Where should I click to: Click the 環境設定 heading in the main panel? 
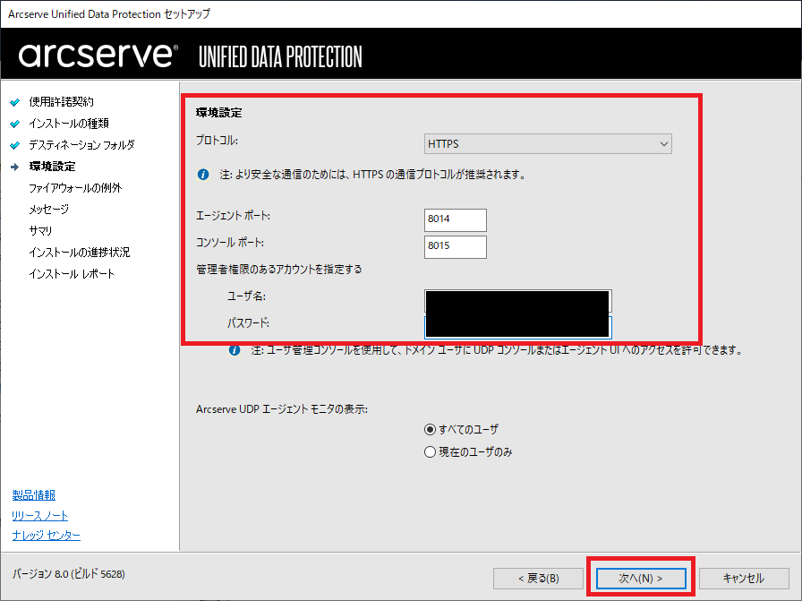[x=219, y=113]
